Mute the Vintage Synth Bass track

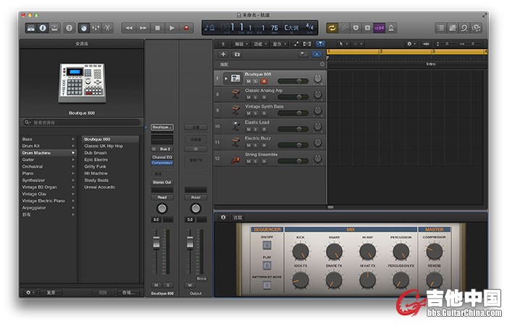(248, 114)
